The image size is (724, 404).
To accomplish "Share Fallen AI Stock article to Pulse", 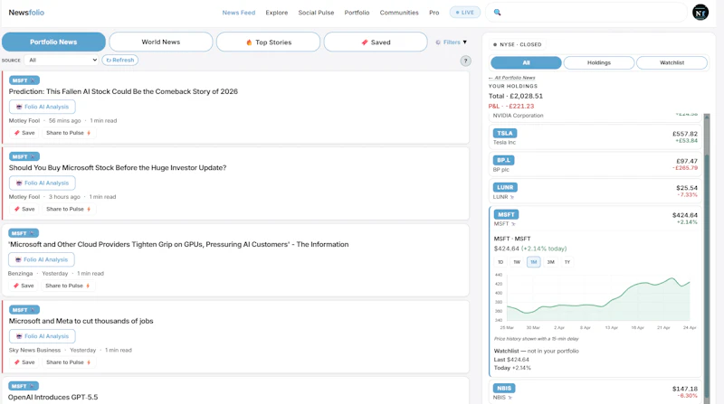I will [x=69, y=133].
